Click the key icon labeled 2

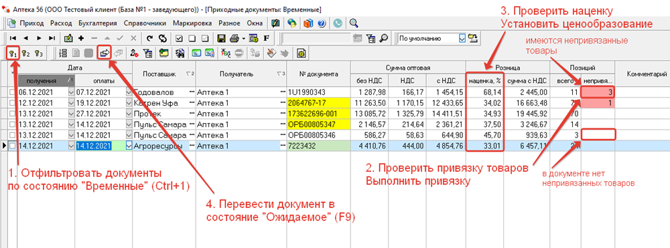25,53
